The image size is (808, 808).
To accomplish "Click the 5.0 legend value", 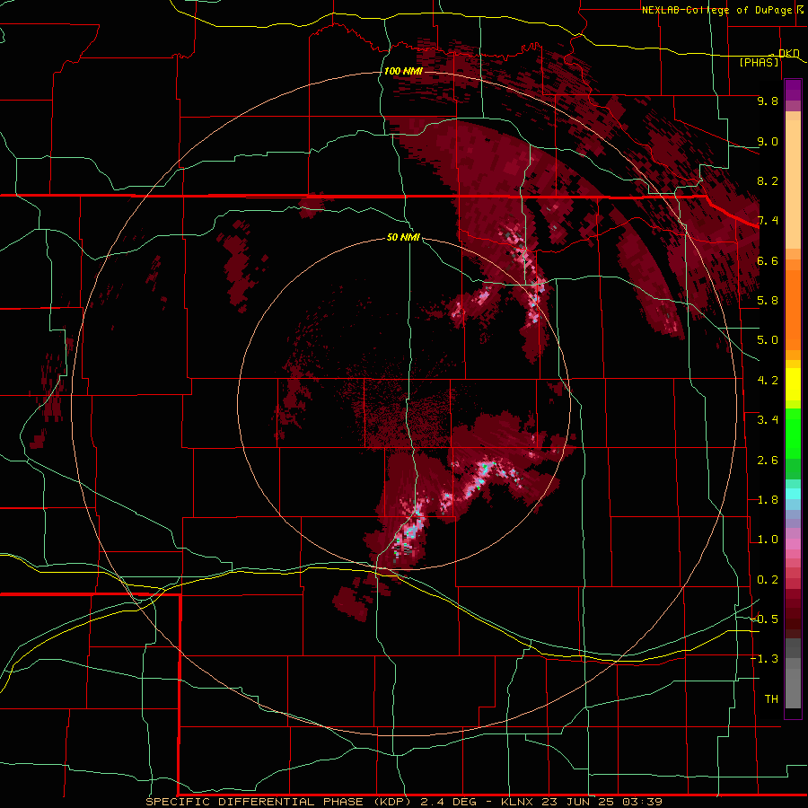I will coord(768,340).
